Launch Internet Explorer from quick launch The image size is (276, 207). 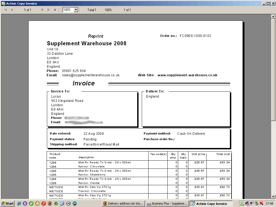coord(19,203)
